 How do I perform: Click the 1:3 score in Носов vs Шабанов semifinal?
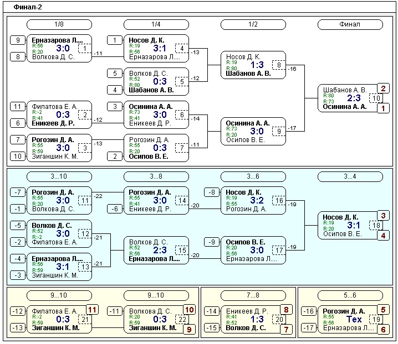click(257, 65)
